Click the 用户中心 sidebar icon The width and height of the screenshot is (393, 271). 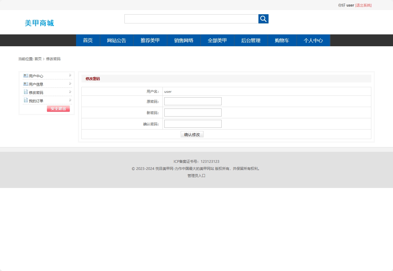point(25,76)
